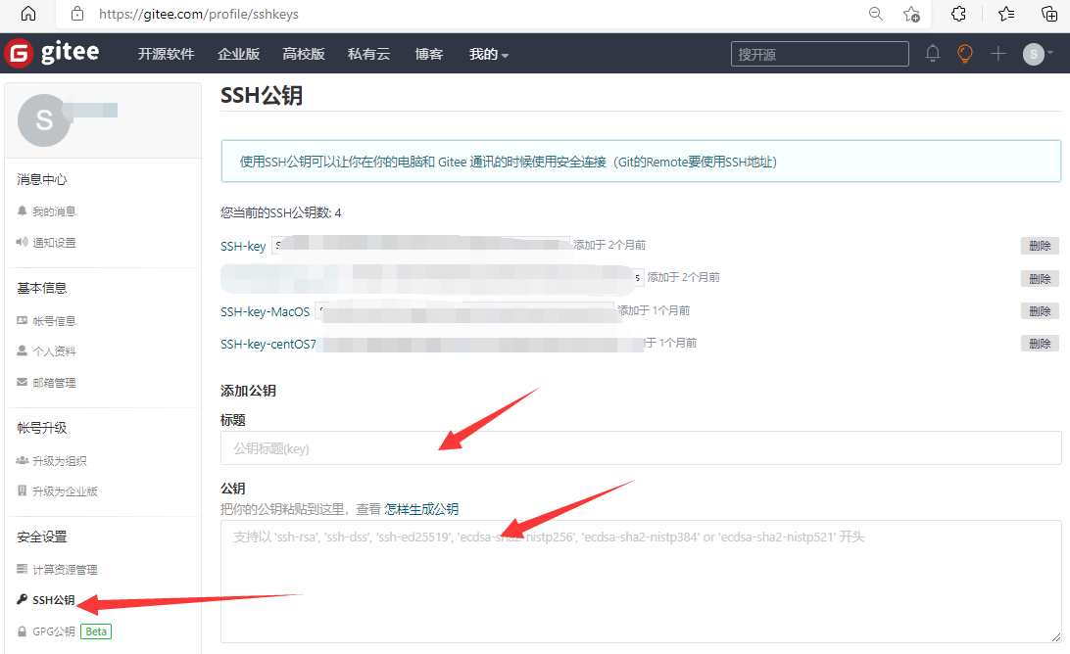Select the 博客 menu item
1070x654 pixels.
pyautogui.click(x=428, y=54)
